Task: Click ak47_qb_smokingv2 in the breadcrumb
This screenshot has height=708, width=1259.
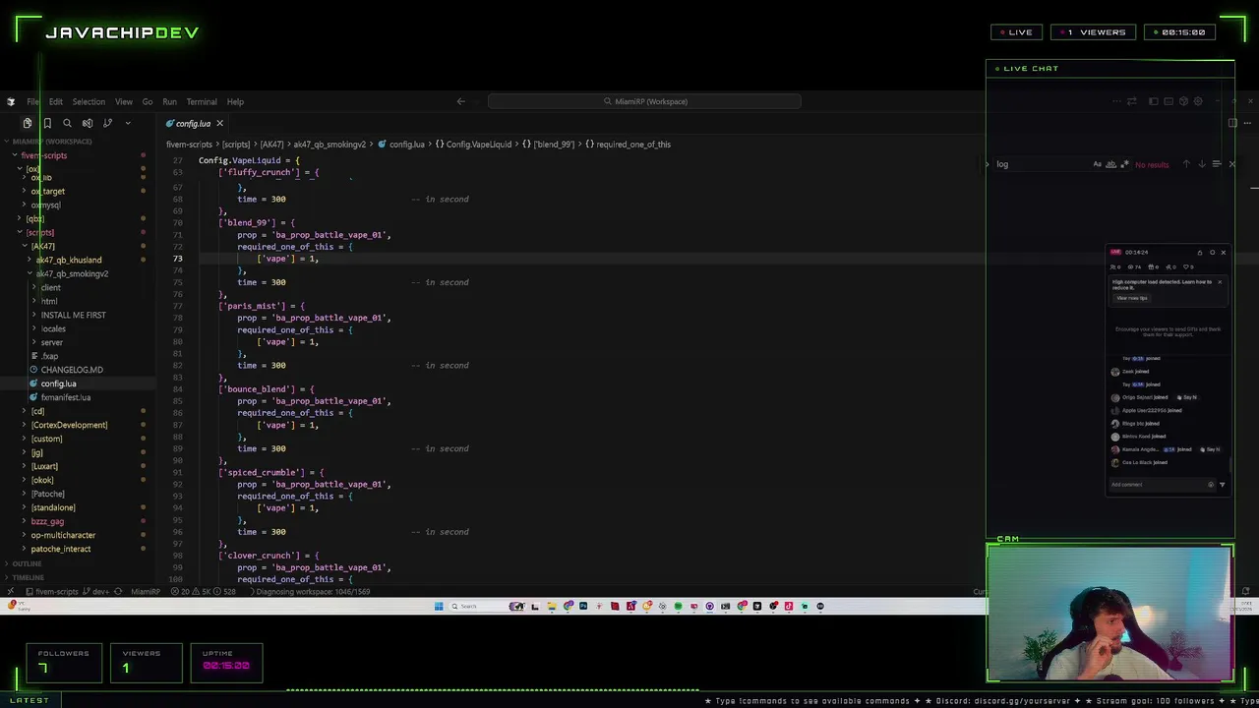Action: 330,145
